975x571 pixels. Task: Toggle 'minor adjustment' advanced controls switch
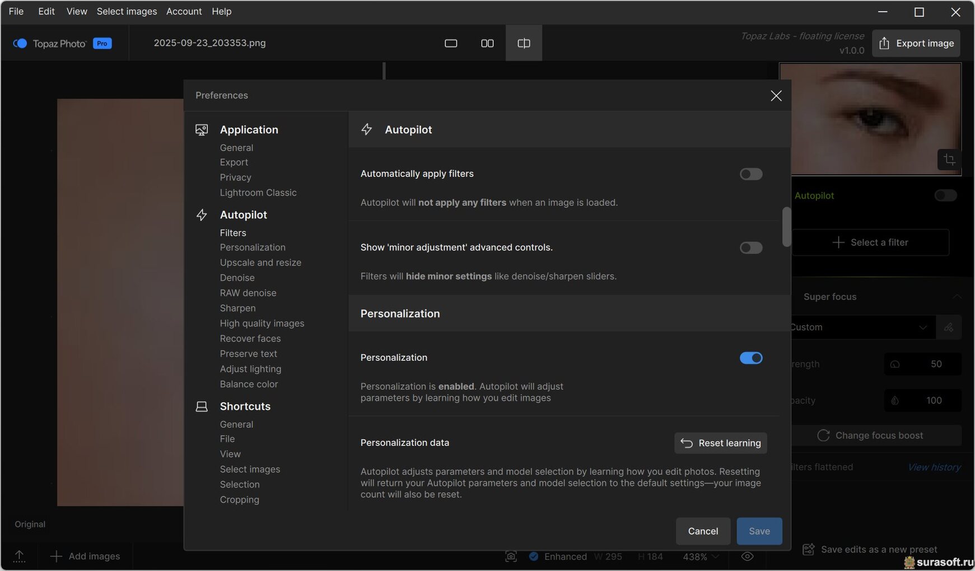point(750,248)
